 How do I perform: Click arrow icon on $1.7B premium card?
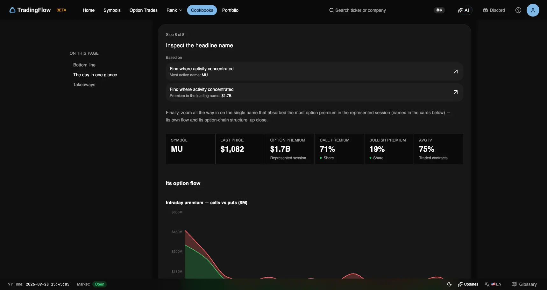point(456,92)
